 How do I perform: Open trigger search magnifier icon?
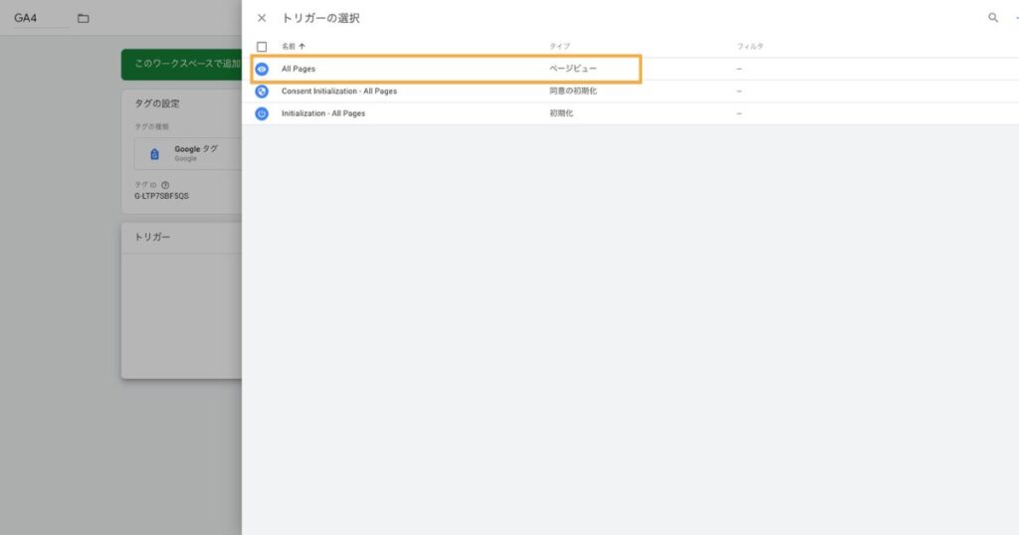point(993,18)
